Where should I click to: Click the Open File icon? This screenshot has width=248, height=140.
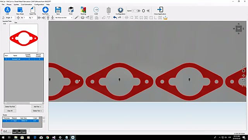pyautogui.click(x=33, y=10)
